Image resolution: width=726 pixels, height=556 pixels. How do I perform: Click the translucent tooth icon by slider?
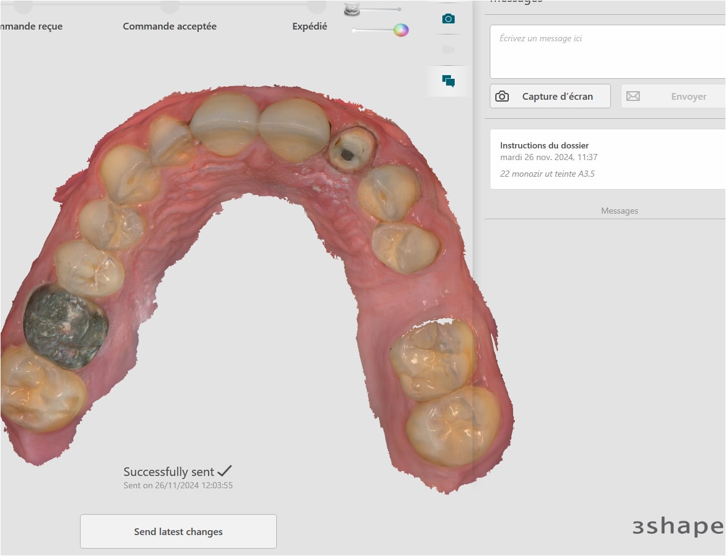pos(352,9)
